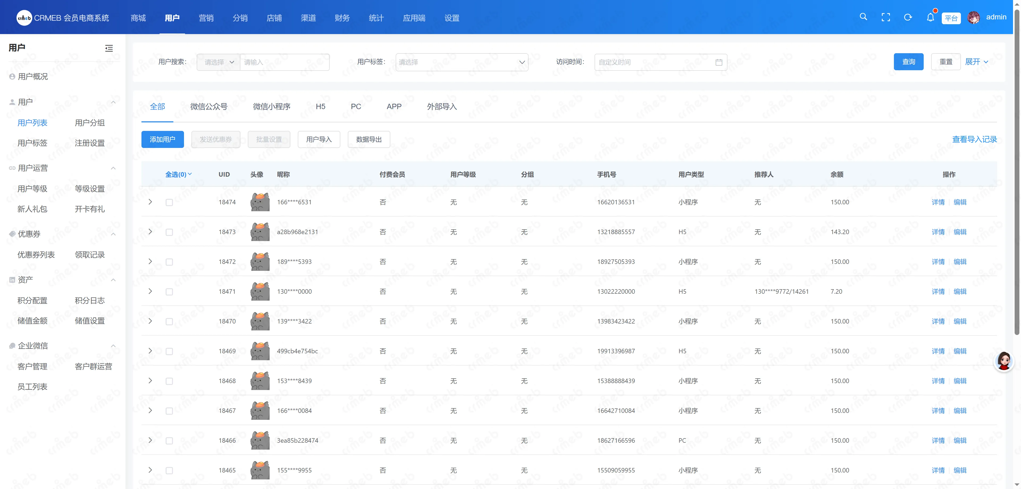Click avatar thumbnail of user 18471
The width and height of the screenshot is (1021, 489).
pyautogui.click(x=260, y=291)
